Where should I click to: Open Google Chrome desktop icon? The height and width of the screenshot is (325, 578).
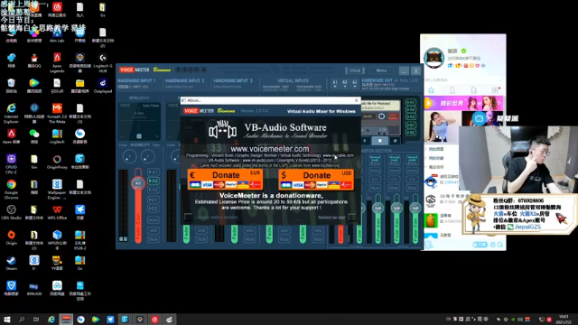(11, 190)
